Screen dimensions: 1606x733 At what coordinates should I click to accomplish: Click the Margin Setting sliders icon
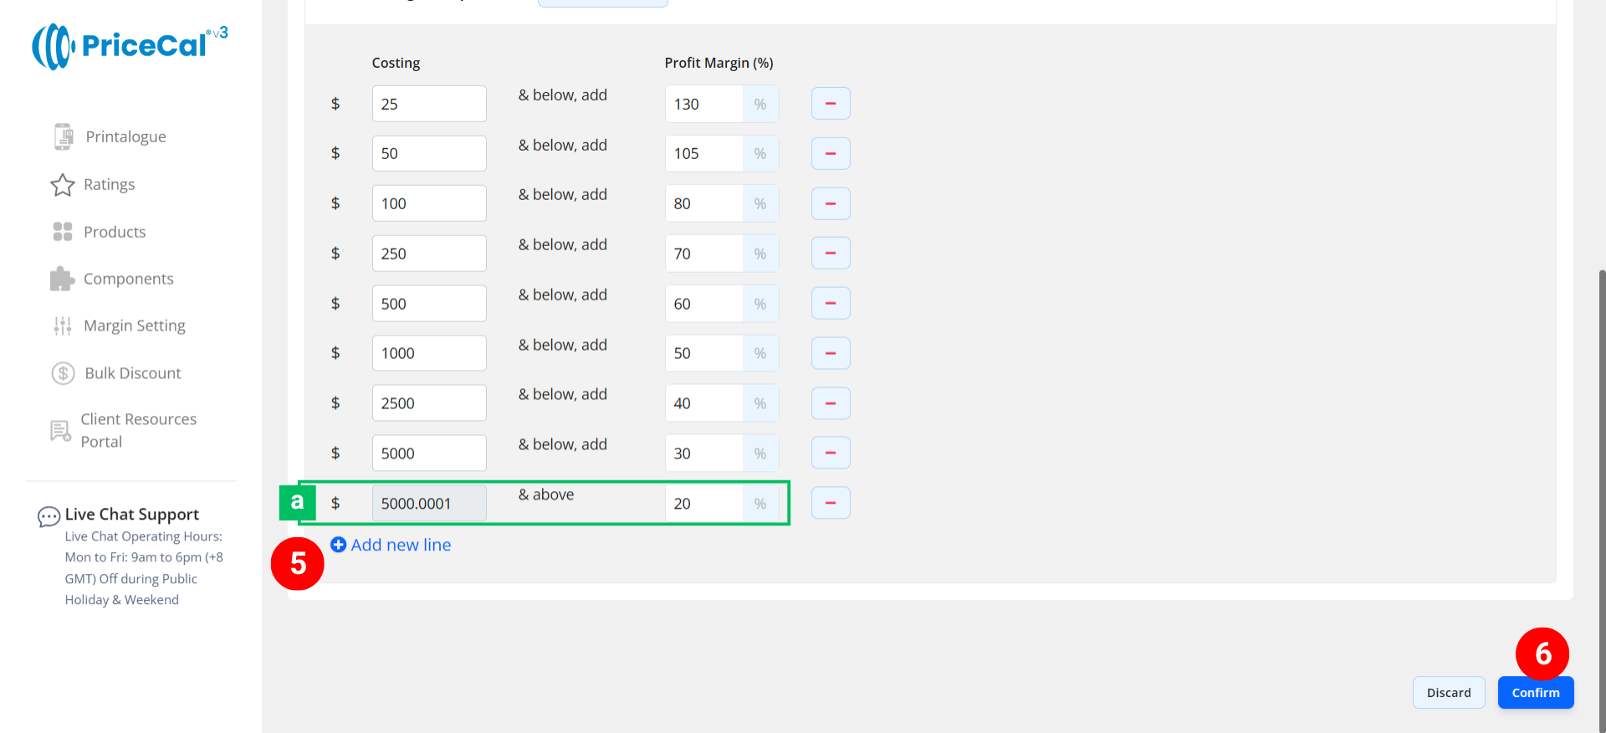pos(63,325)
